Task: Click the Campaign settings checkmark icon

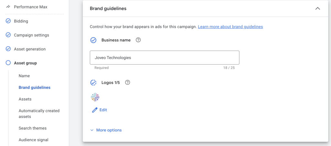Action: 8,35
